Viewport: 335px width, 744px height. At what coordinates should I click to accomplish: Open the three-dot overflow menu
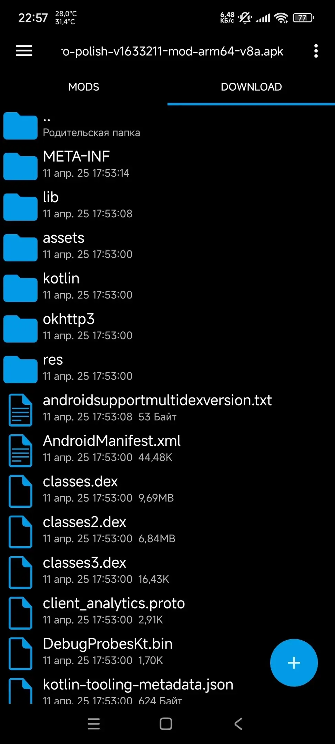point(316,51)
